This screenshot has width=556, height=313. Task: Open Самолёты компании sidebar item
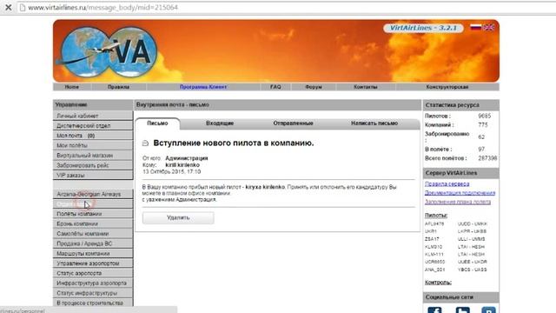[x=93, y=234]
